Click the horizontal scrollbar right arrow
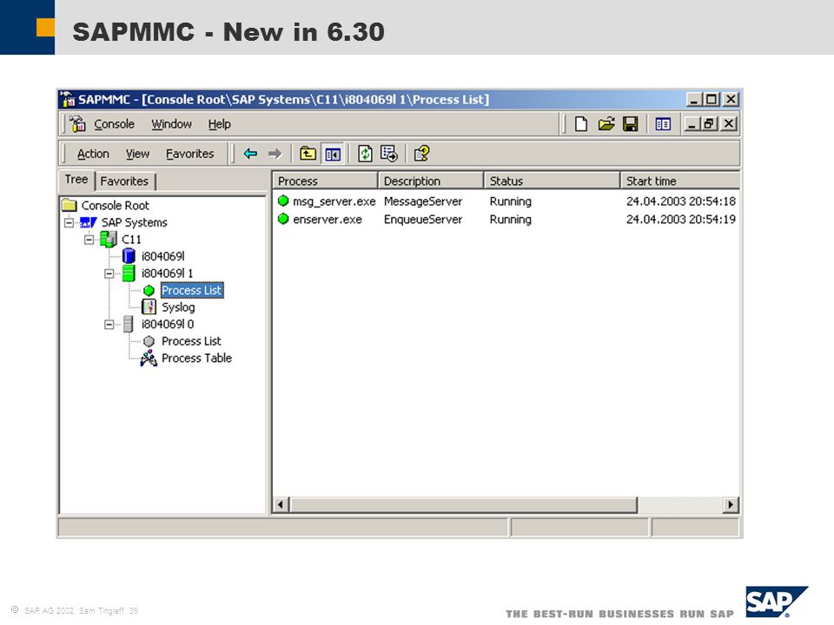Screen dimensions: 834x625 (731, 504)
